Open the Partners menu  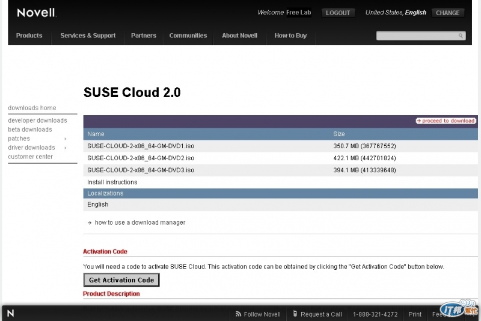click(144, 36)
